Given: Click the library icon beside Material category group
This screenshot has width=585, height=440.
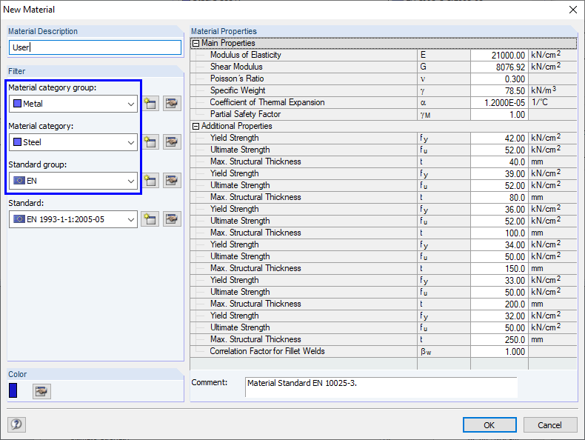Looking at the screenshot, I should pyautogui.click(x=172, y=104).
